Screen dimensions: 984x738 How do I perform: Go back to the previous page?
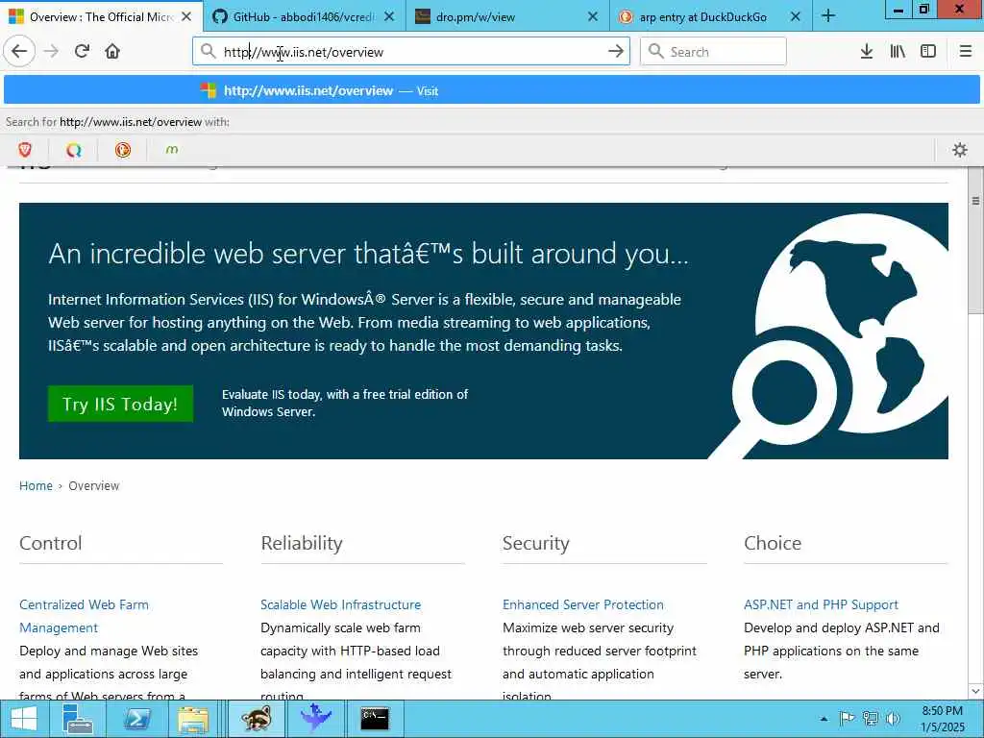pyautogui.click(x=19, y=52)
